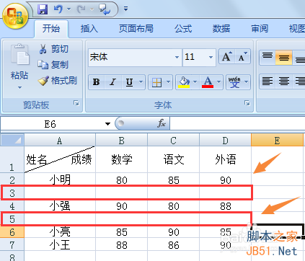Apply cell borders icon
The width and height of the screenshot is (305, 261).
(156, 82)
